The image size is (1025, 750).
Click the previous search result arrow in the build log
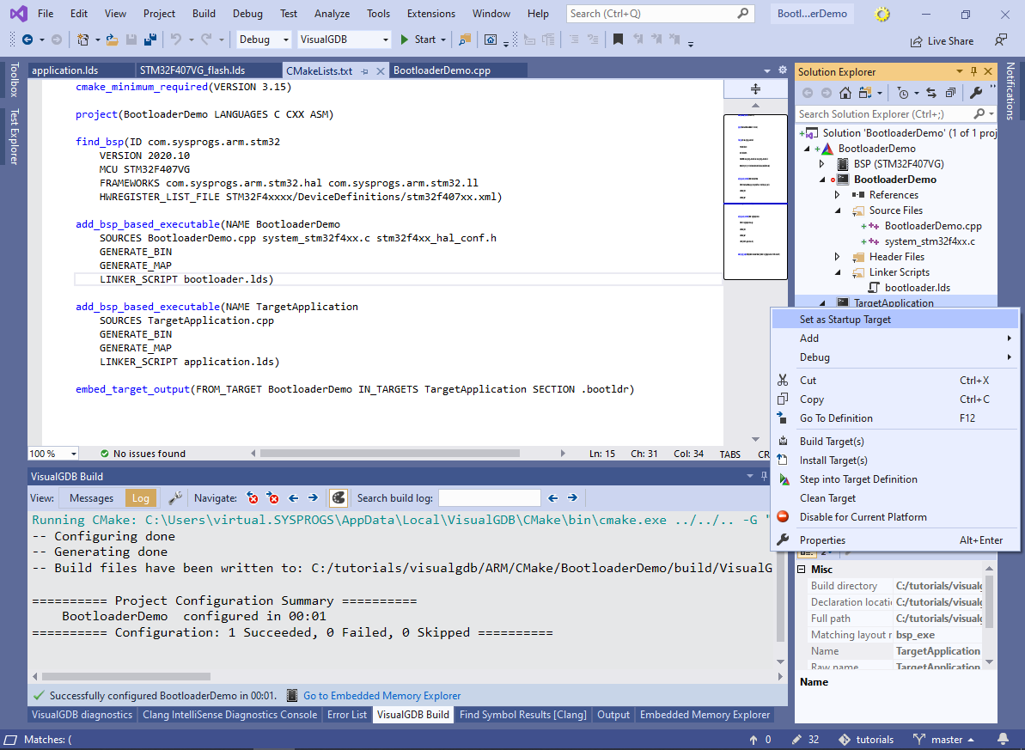pos(553,498)
